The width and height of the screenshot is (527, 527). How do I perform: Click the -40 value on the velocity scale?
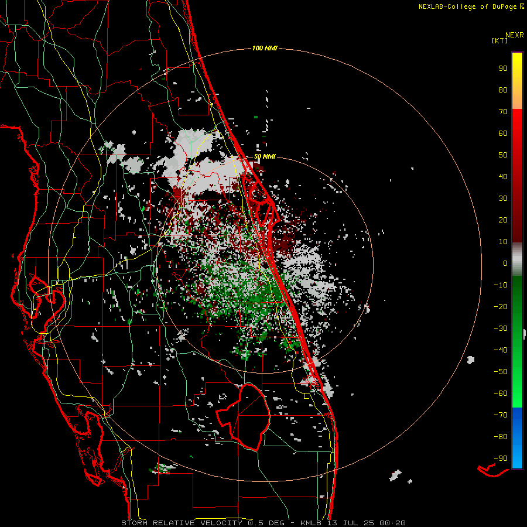click(x=501, y=350)
